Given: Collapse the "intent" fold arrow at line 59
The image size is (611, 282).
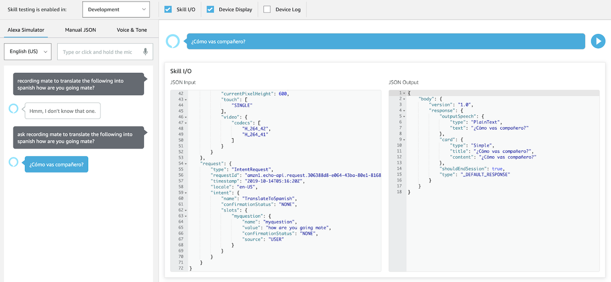Looking at the screenshot, I should [x=186, y=192].
